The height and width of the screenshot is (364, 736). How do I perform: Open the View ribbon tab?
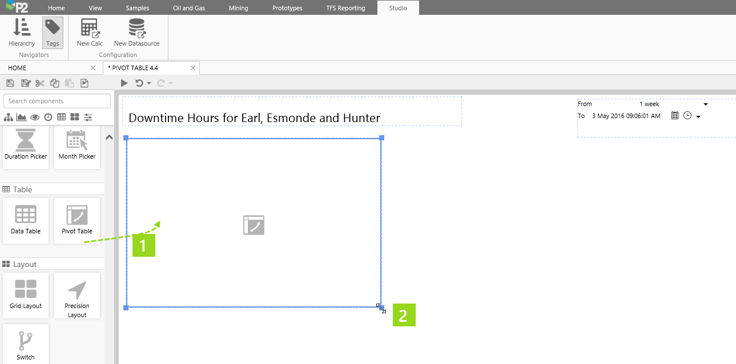pyautogui.click(x=95, y=8)
